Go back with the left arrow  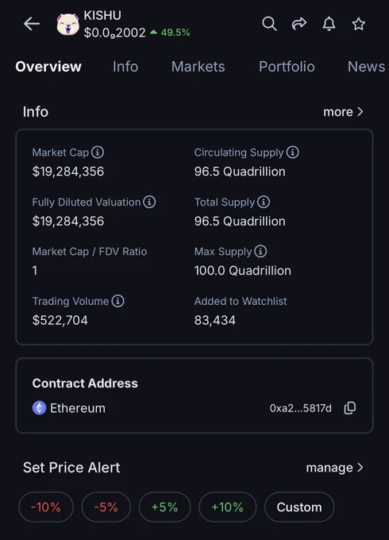tap(32, 24)
